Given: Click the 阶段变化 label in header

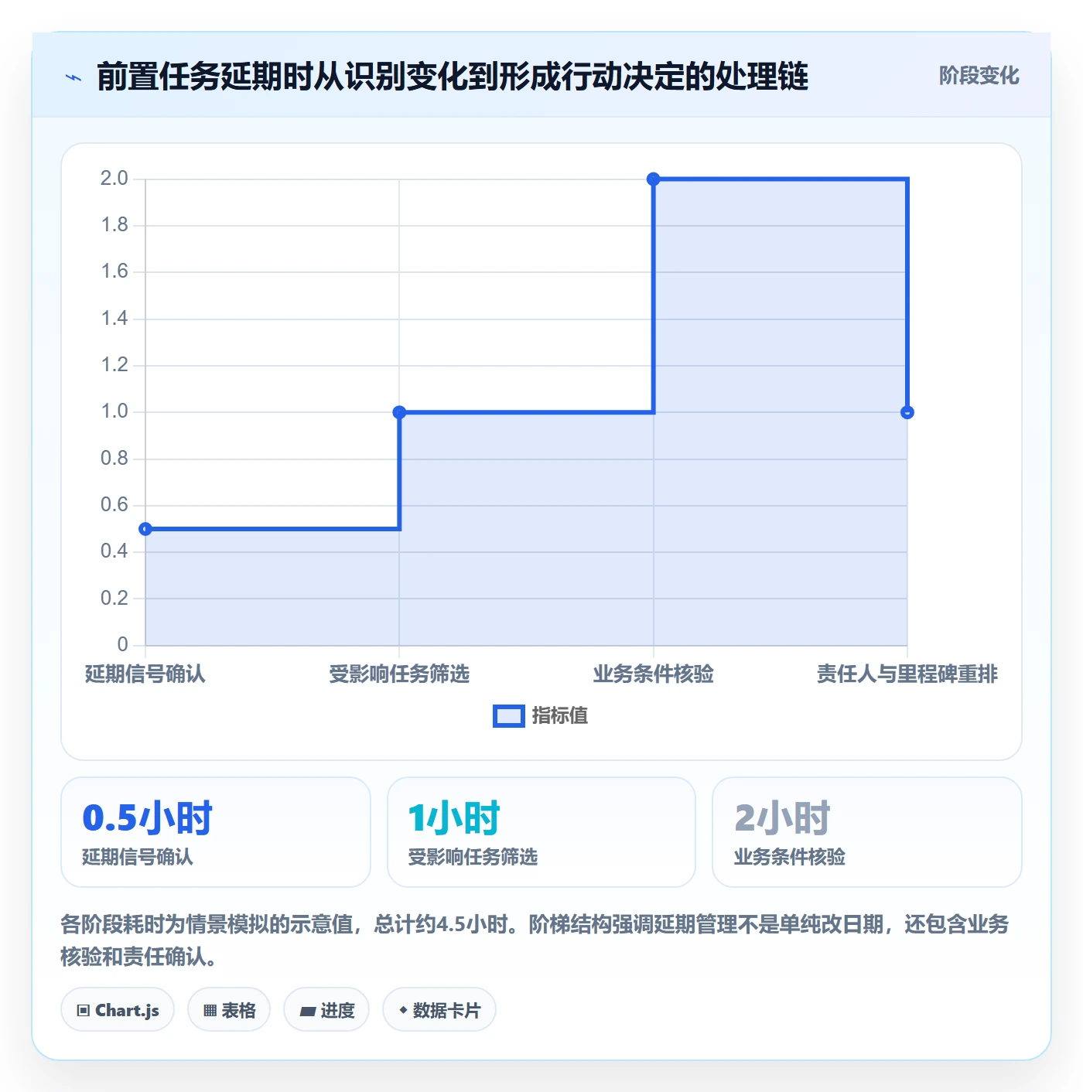Looking at the screenshot, I should coord(979,76).
